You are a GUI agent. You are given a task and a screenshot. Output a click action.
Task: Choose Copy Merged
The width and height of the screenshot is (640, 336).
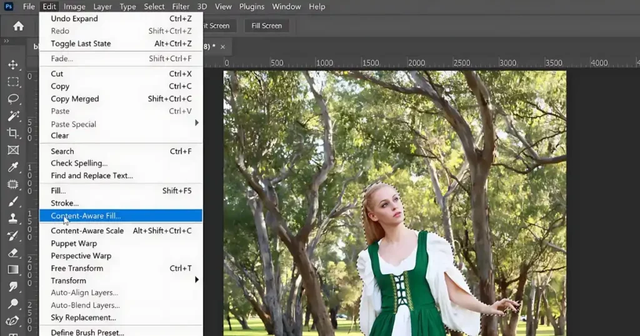coord(121,99)
